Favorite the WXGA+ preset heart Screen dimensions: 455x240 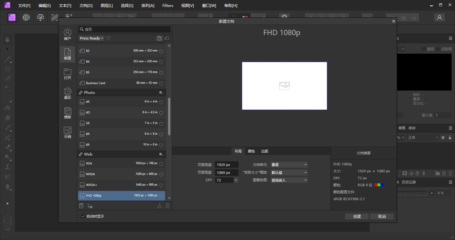pos(161,185)
